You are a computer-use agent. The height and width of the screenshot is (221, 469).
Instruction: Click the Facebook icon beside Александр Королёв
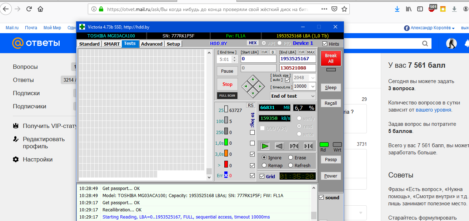(406, 28)
